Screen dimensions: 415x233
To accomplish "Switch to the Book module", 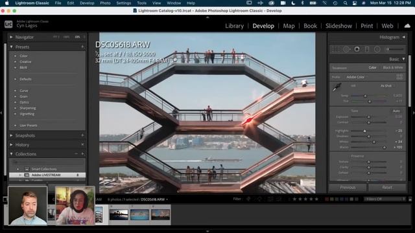I will coord(310,26).
